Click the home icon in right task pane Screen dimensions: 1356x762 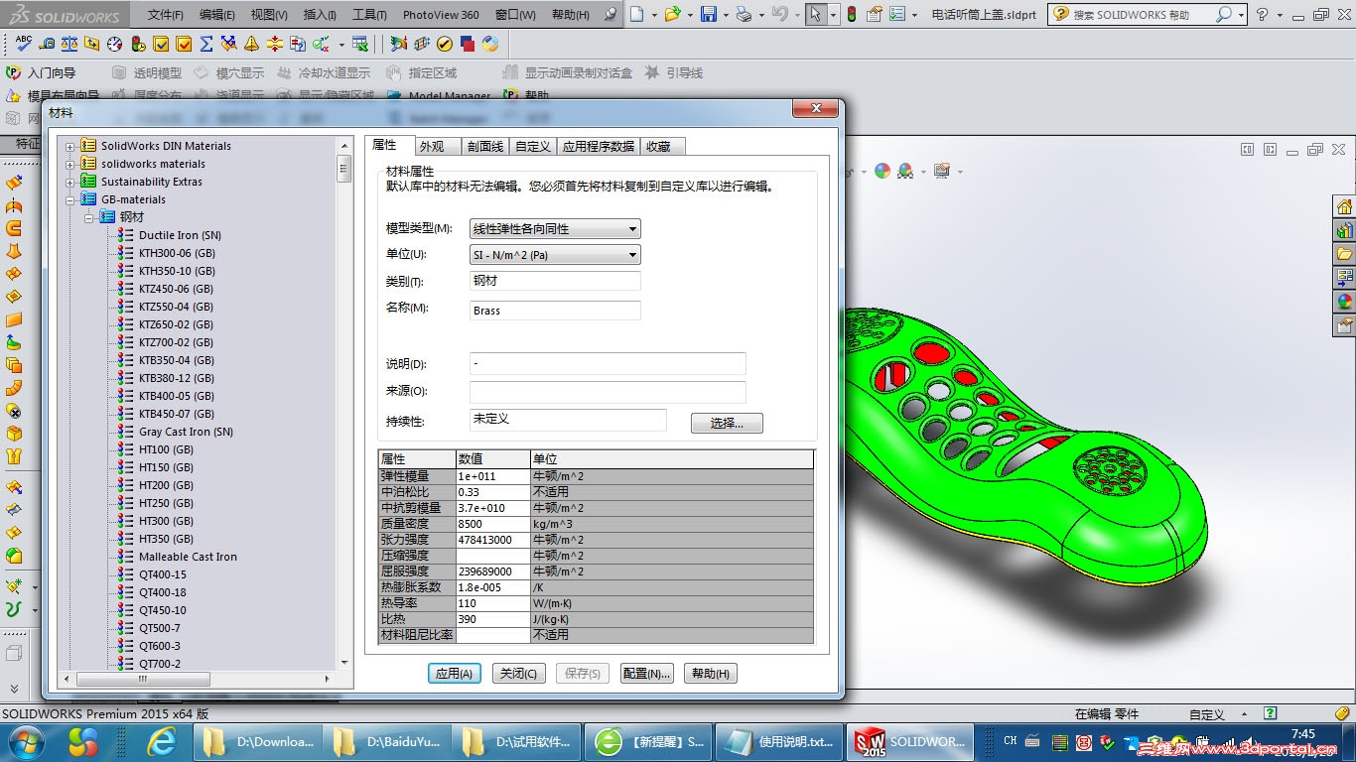click(1345, 206)
